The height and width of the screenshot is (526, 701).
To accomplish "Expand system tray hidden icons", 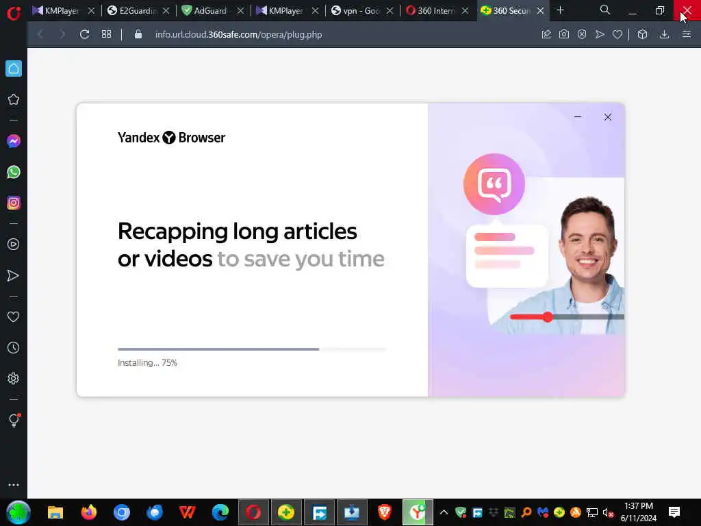I will (x=444, y=512).
